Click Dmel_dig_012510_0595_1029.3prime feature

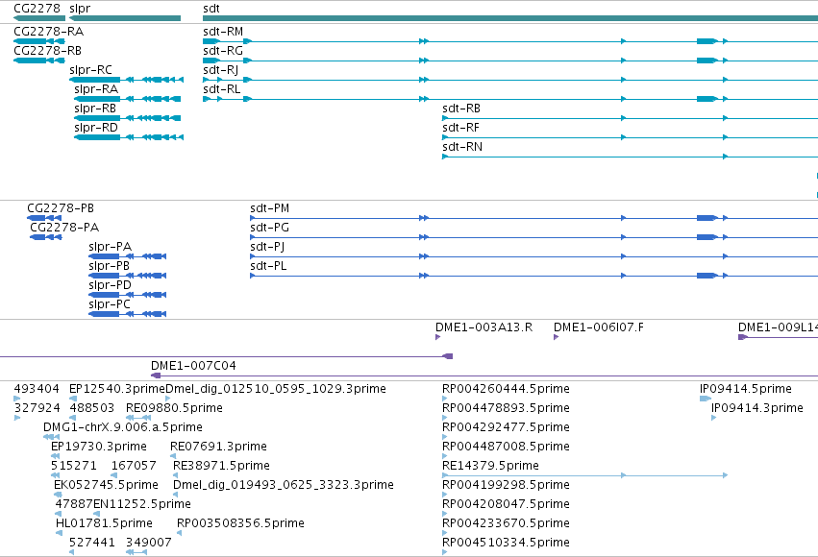[x=167, y=399]
